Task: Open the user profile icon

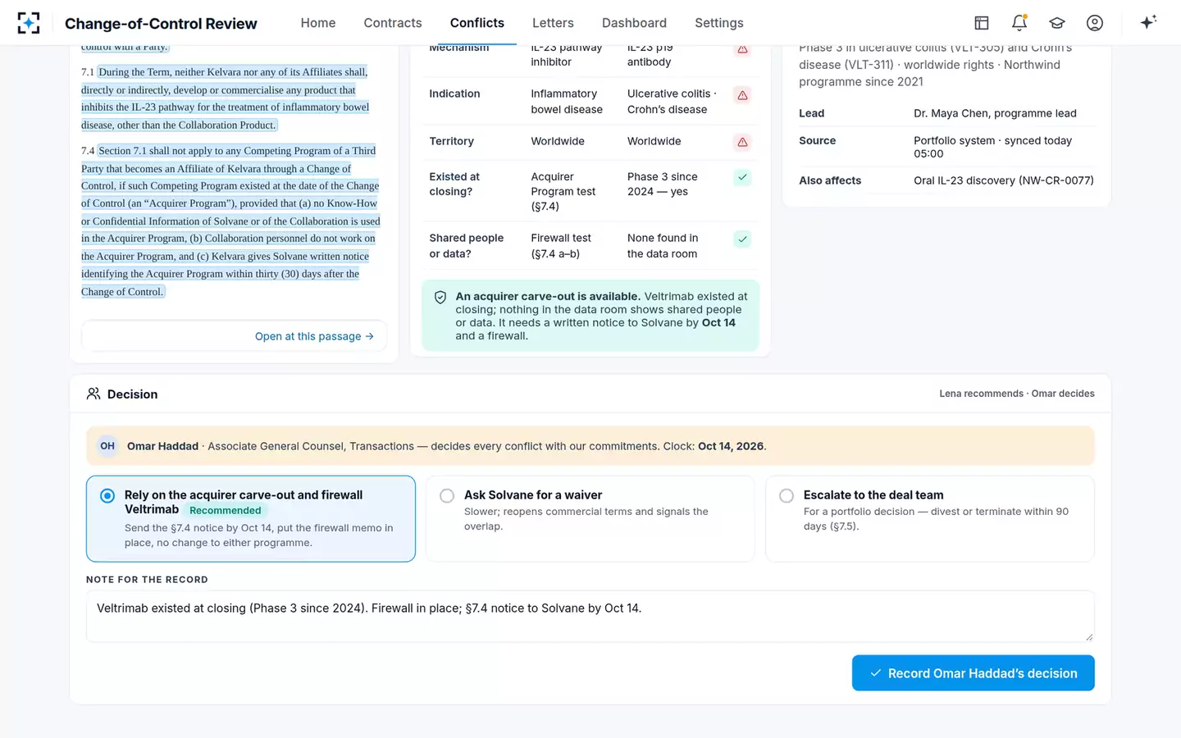Action: click(x=1095, y=23)
